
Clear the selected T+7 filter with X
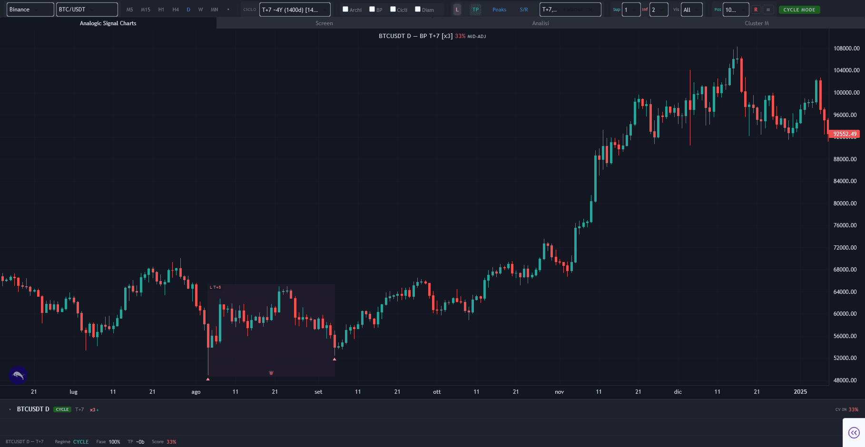pos(590,10)
